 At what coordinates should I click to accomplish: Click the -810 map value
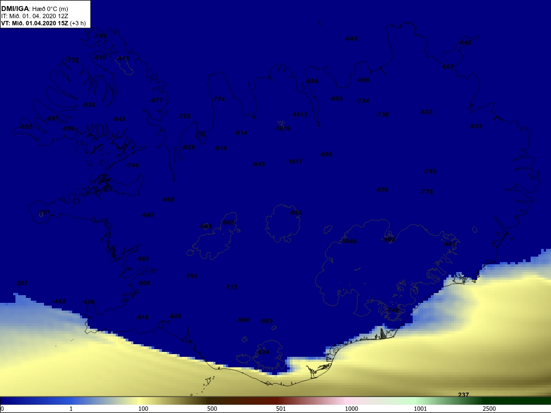coord(100,57)
